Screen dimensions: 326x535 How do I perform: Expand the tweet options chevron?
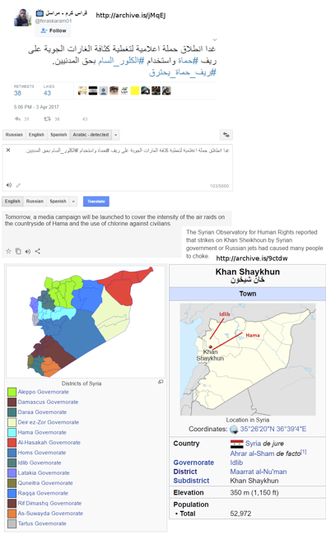pyautogui.click(x=215, y=40)
